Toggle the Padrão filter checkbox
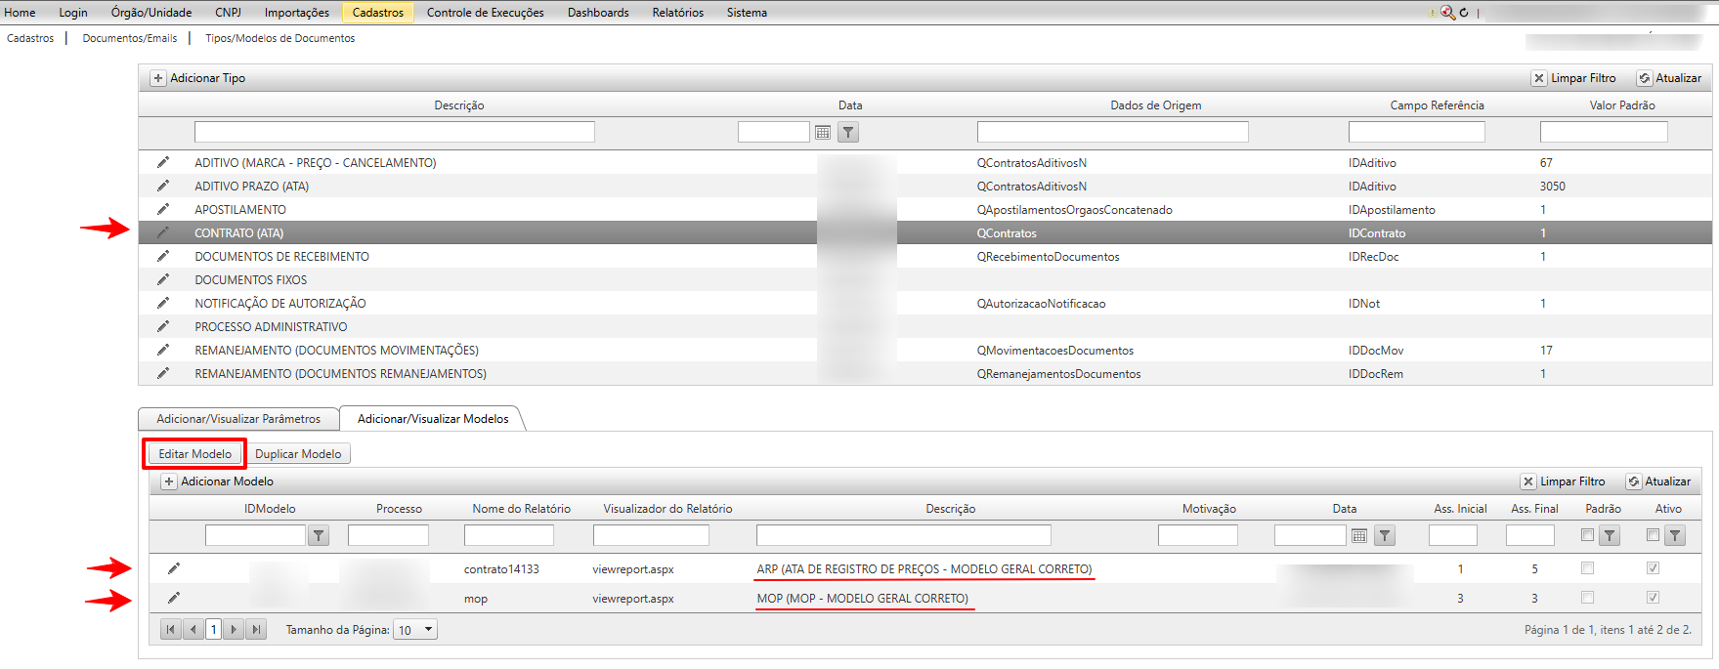 (x=1587, y=535)
